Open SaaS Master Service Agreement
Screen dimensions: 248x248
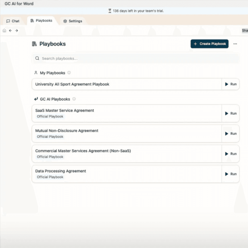click(x=127, y=113)
